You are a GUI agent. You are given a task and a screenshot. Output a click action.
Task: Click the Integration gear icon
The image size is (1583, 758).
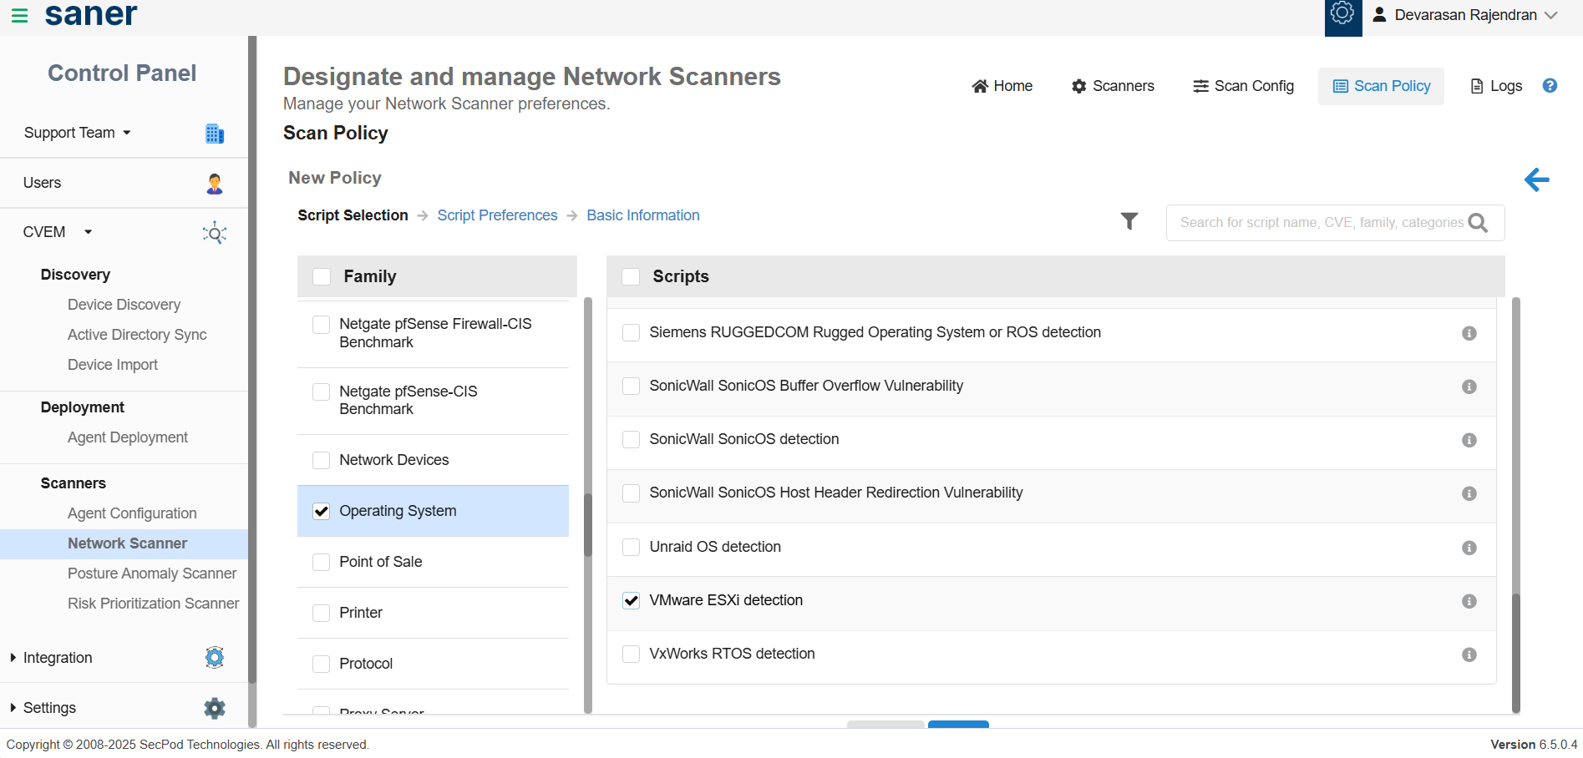(215, 658)
